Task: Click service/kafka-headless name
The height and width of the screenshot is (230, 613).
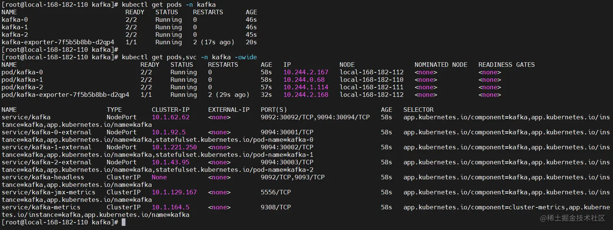Action: coord(43,177)
